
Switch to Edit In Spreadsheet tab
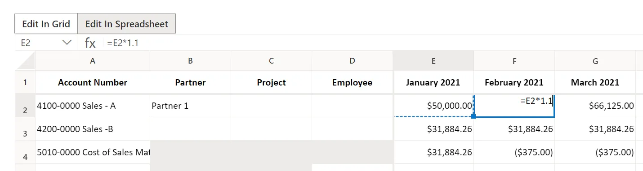point(127,24)
